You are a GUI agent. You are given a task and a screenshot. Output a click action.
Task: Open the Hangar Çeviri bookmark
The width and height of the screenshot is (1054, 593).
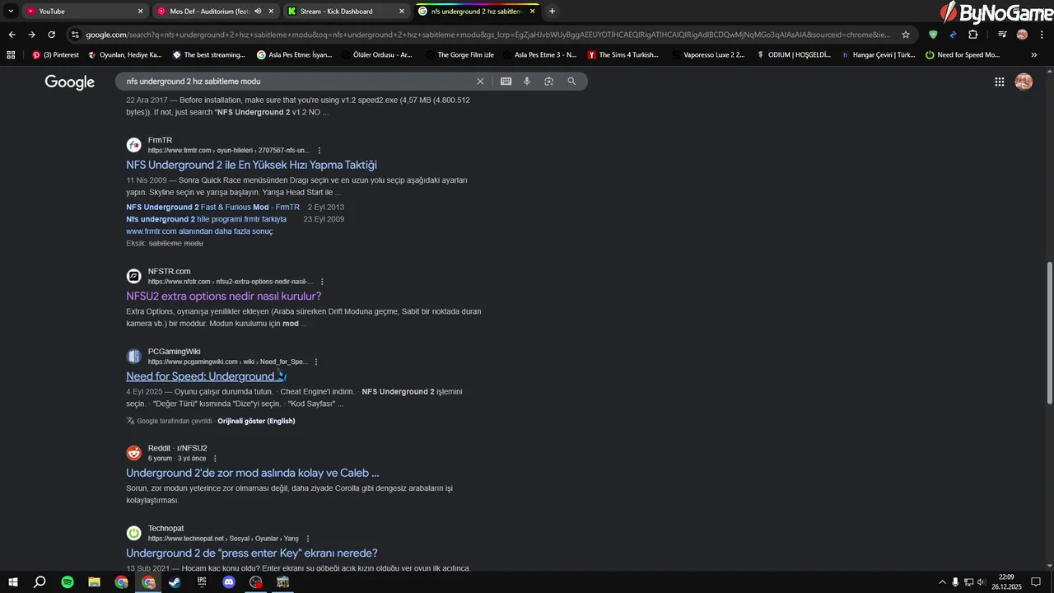click(x=878, y=55)
